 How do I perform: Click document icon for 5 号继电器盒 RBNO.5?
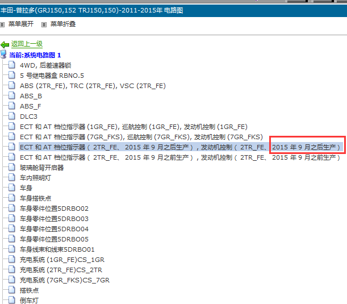click(12, 75)
